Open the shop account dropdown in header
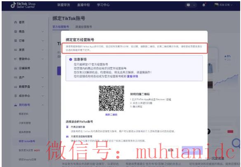This screenshot has width=241, height=167. [223, 5]
